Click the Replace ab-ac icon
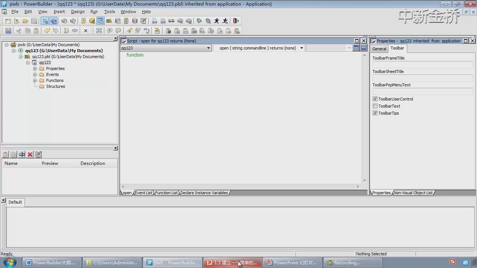This screenshot has width=477, height=268. (x=146, y=31)
